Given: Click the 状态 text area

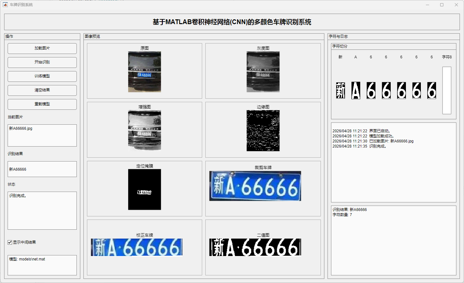Looking at the screenshot, I should coord(42,211).
